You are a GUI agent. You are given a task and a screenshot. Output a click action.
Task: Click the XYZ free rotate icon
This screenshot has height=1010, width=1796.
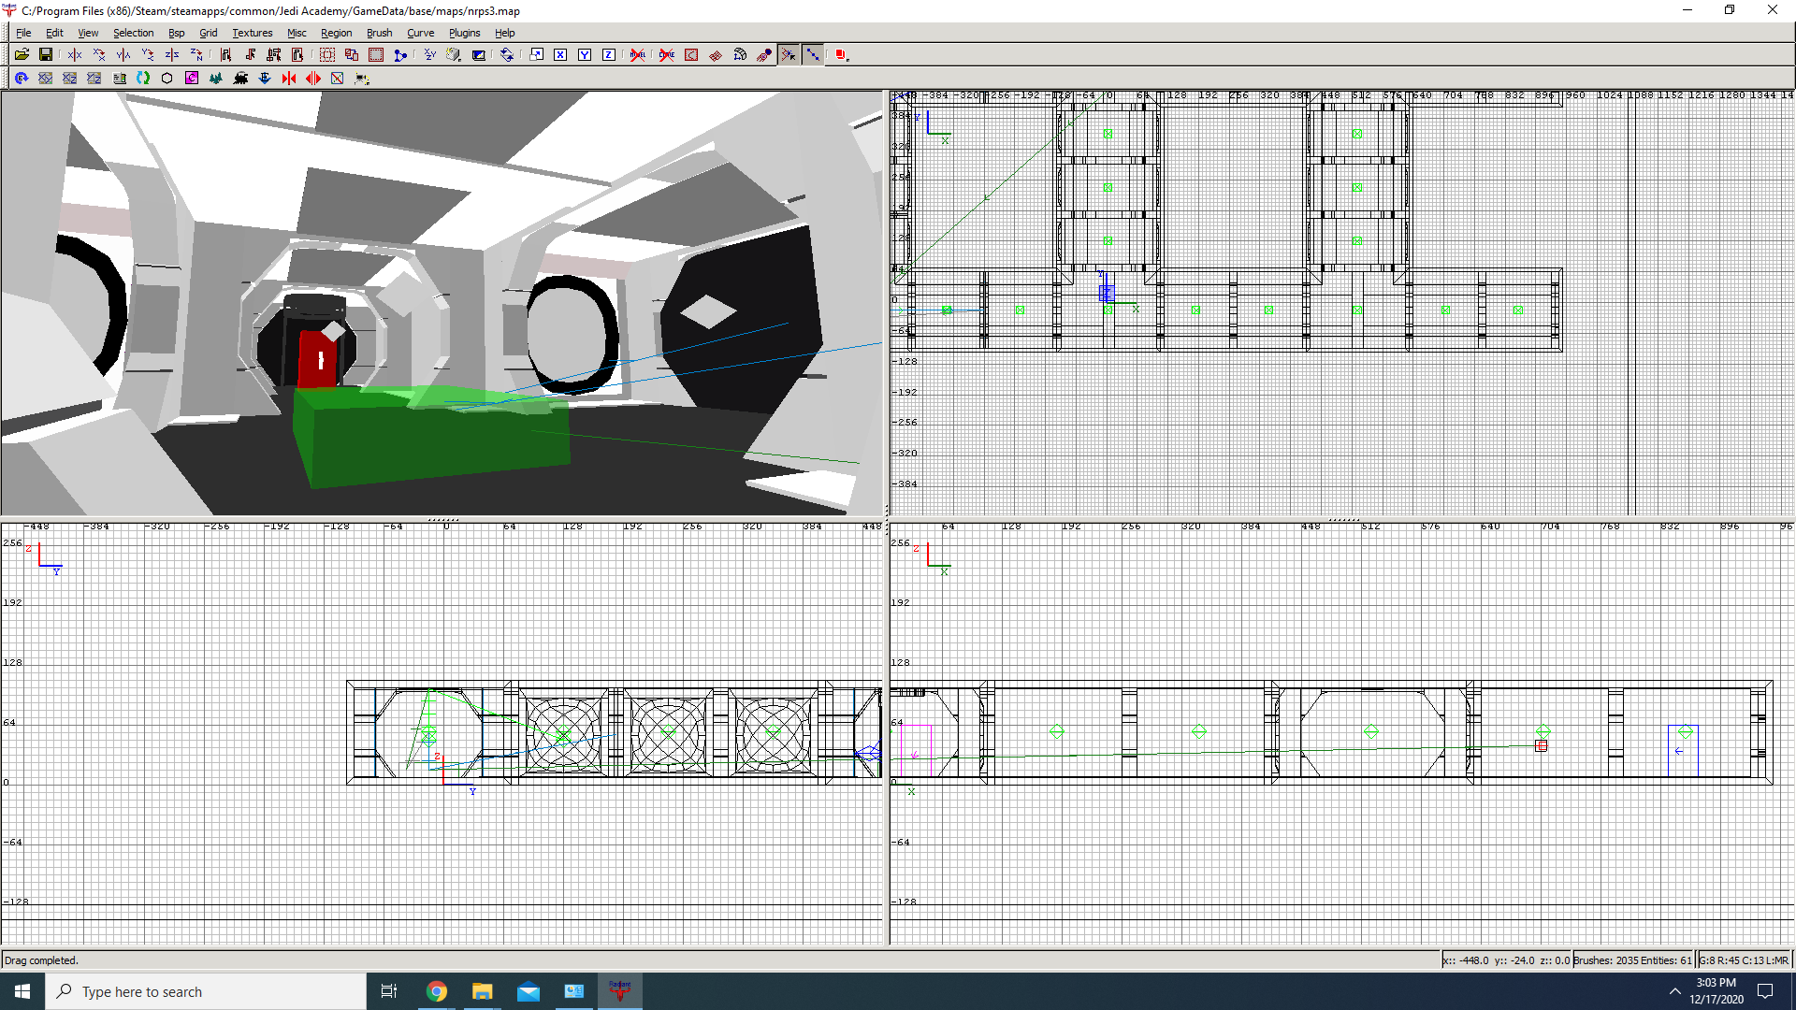coord(430,55)
